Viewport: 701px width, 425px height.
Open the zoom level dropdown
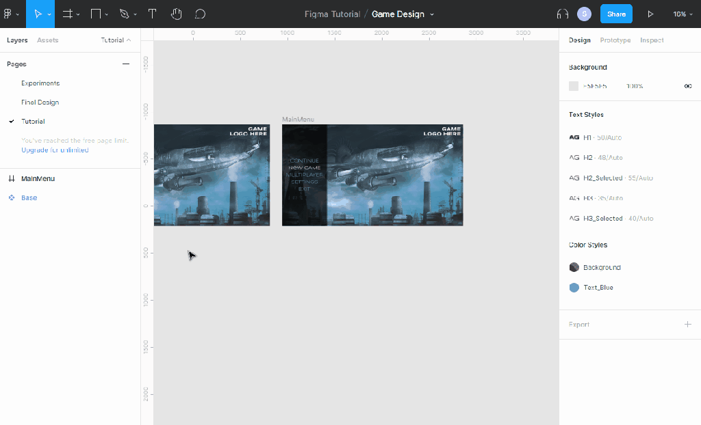(x=681, y=14)
